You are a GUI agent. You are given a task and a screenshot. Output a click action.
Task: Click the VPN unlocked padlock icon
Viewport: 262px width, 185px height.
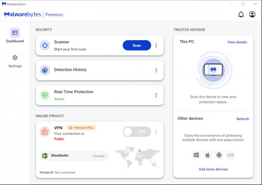click(45, 131)
